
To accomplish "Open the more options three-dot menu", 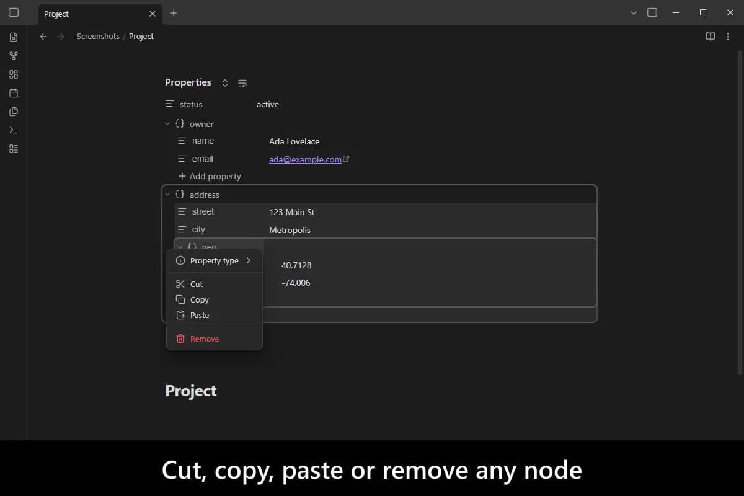I will pyautogui.click(x=727, y=37).
